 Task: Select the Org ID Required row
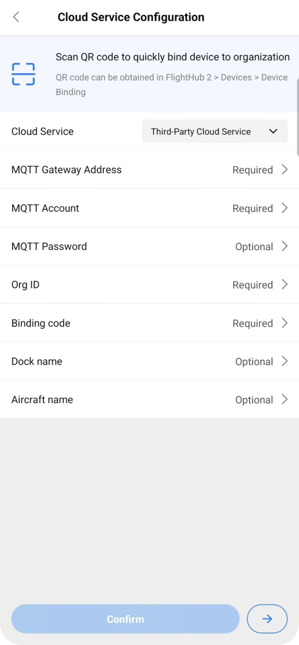tap(149, 284)
